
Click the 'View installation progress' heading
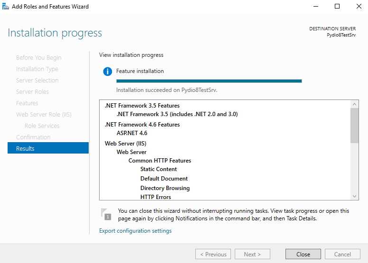point(131,55)
